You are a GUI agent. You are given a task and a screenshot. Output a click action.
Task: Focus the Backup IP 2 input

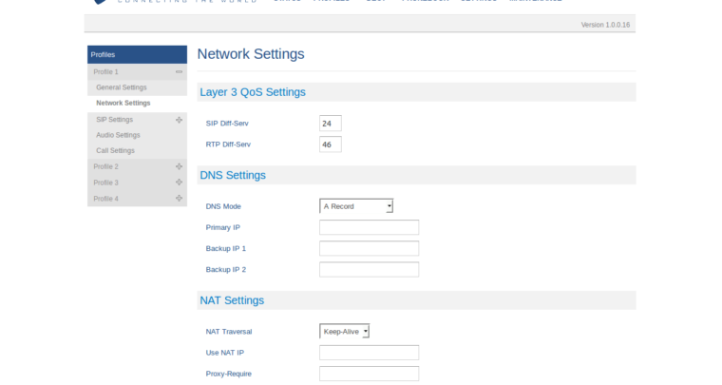coord(369,270)
